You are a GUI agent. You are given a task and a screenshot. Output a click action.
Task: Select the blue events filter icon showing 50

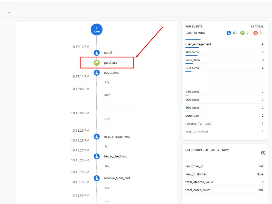coord(229,33)
